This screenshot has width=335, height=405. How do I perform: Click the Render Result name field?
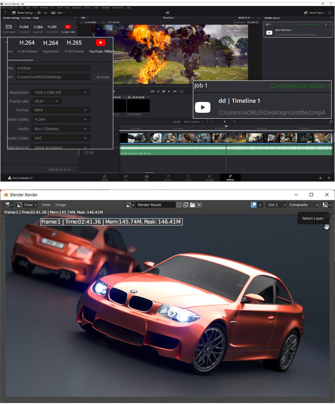[155, 205]
